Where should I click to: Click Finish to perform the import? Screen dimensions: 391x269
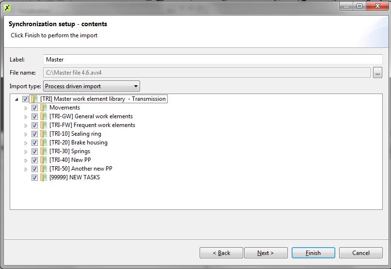tap(313, 253)
